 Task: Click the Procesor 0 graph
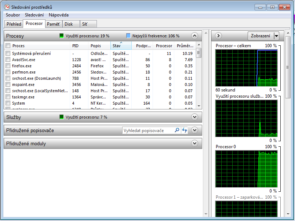pyautogui.click(x=246, y=169)
